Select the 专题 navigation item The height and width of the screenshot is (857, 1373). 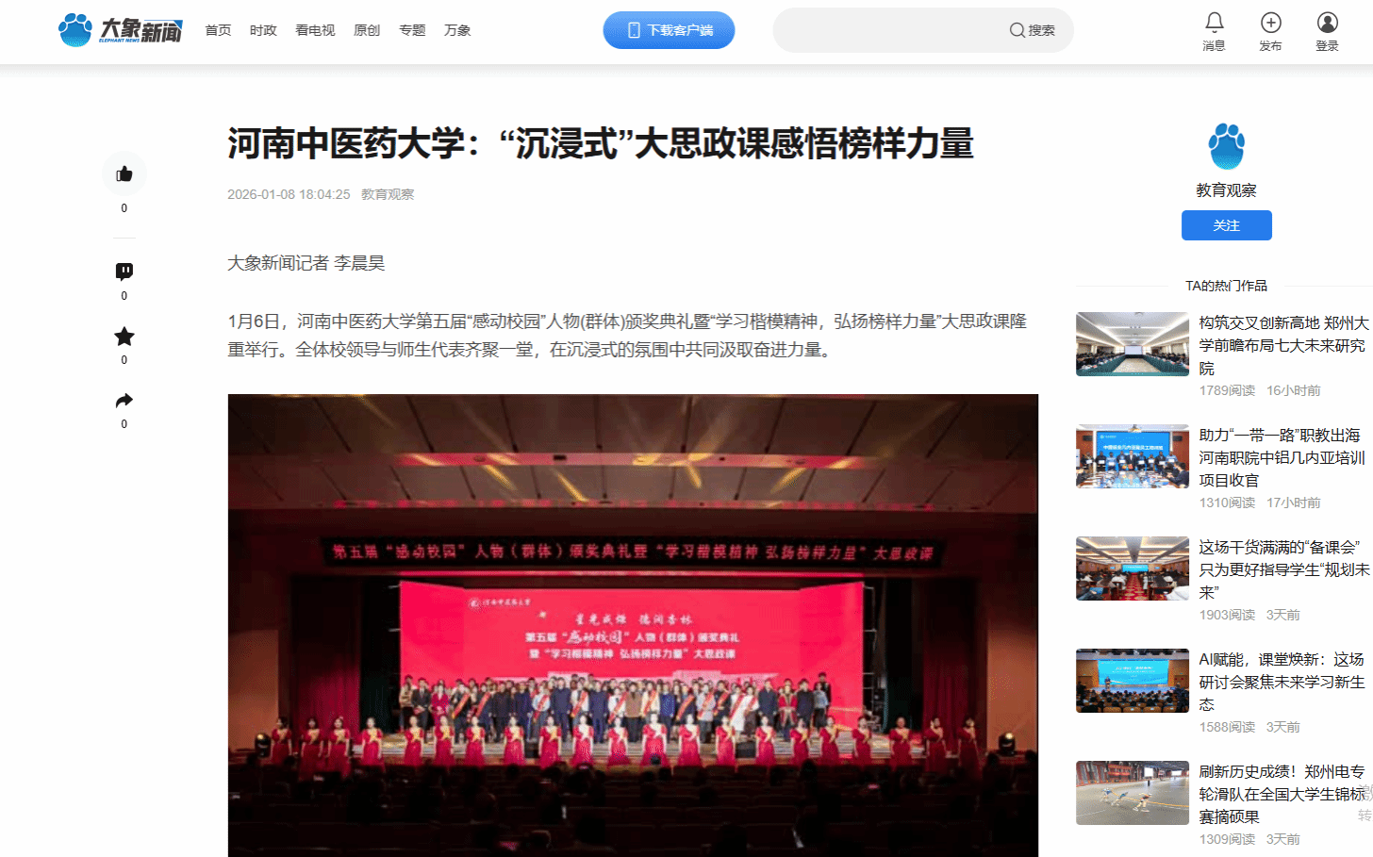pyautogui.click(x=412, y=30)
